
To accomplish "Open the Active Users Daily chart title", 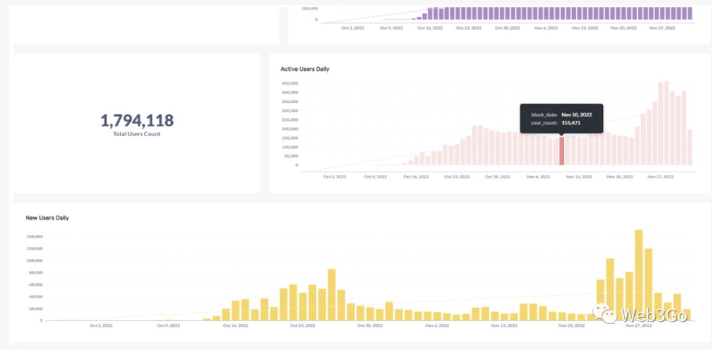I will [305, 69].
